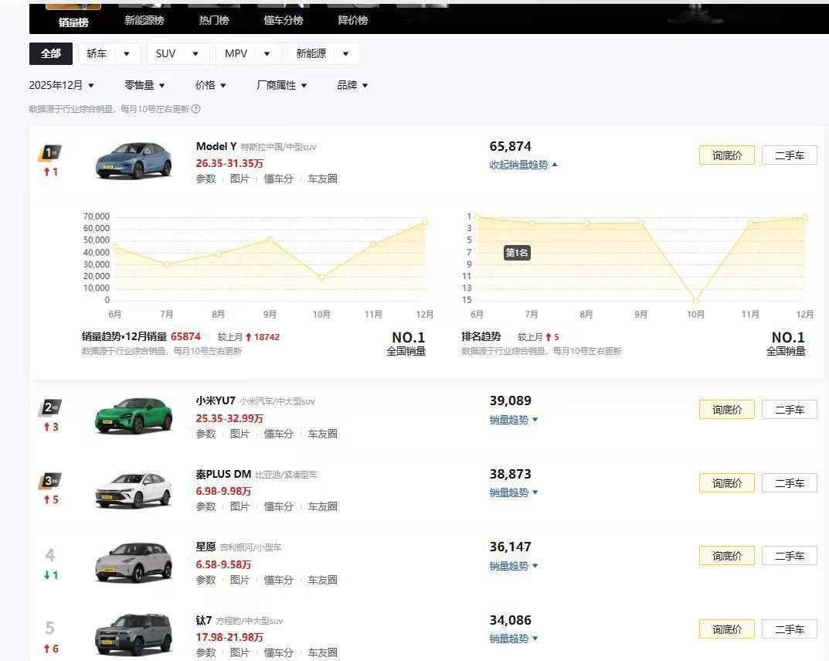Click the ↑5 arrow beside 较上月 in 排名趋势
The image size is (829, 661).
pos(550,336)
